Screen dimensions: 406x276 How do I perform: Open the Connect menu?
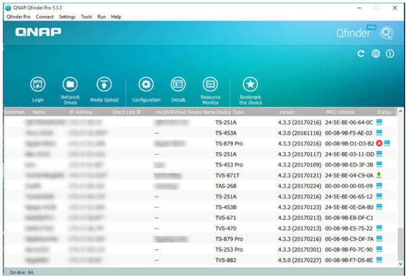(x=45, y=17)
